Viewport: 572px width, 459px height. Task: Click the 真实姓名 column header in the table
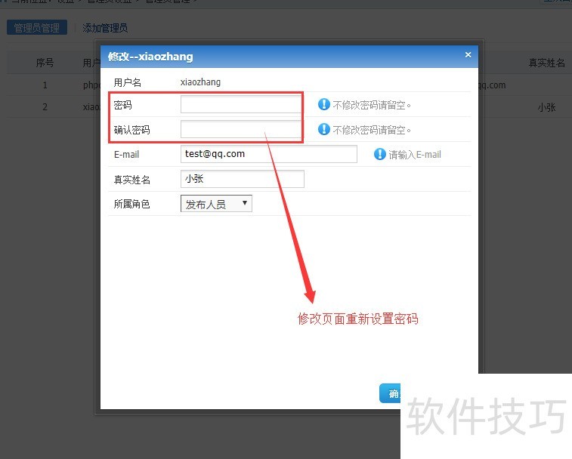coord(546,63)
